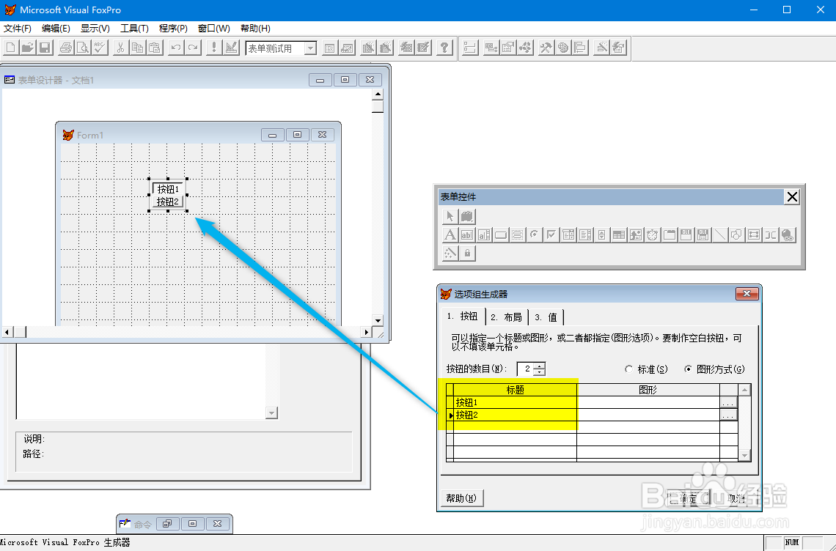The width and height of the screenshot is (836, 551).
Task: Select the Text Box control tool
Action: tap(467, 235)
